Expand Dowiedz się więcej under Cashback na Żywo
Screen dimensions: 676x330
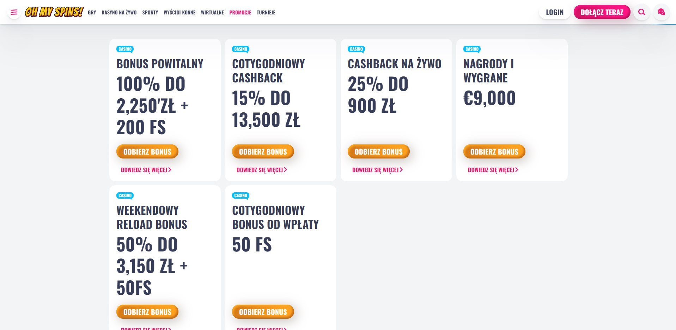click(x=377, y=170)
